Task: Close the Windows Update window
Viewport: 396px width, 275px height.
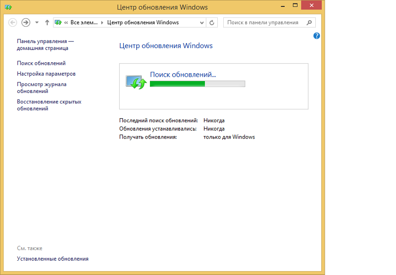Action: pos(311,5)
